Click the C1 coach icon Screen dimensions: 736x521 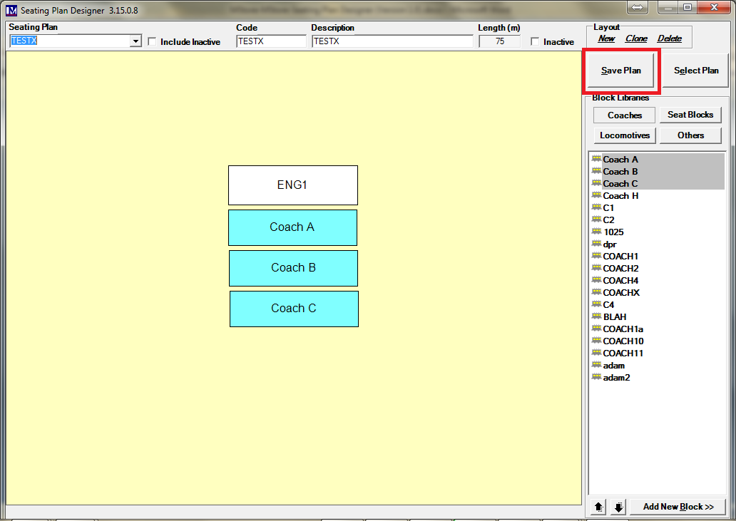[x=597, y=207]
